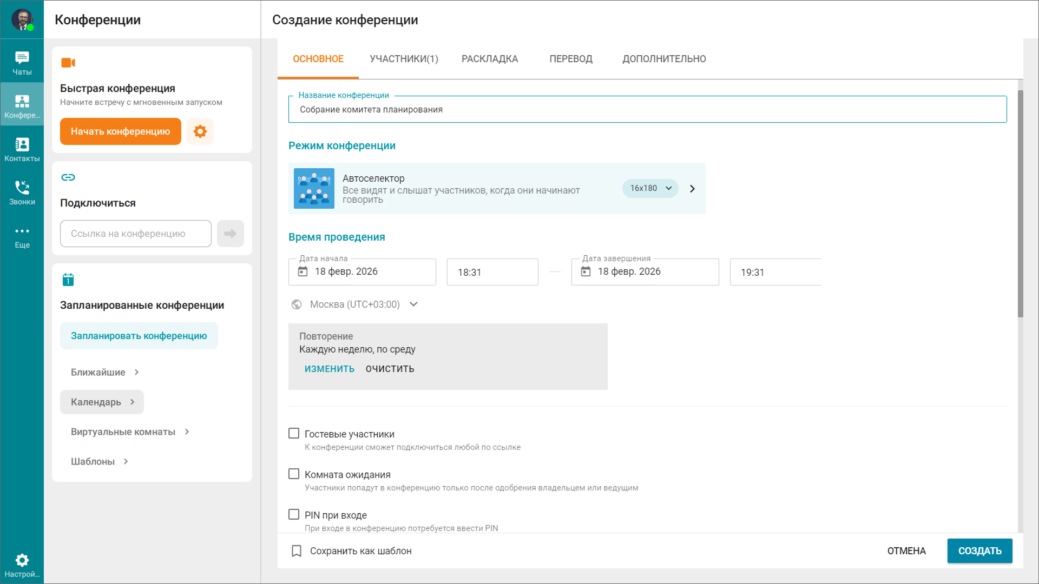Enable Гостевые участники checkbox
Screen dimensions: 1039x584
tap(294, 434)
